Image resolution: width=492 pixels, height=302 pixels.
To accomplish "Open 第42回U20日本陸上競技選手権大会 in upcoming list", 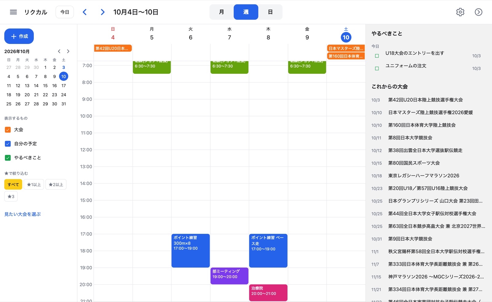I will pyautogui.click(x=428, y=100).
